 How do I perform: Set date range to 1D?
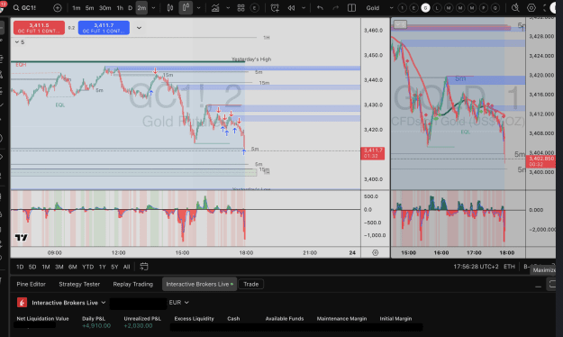(x=20, y=267)
